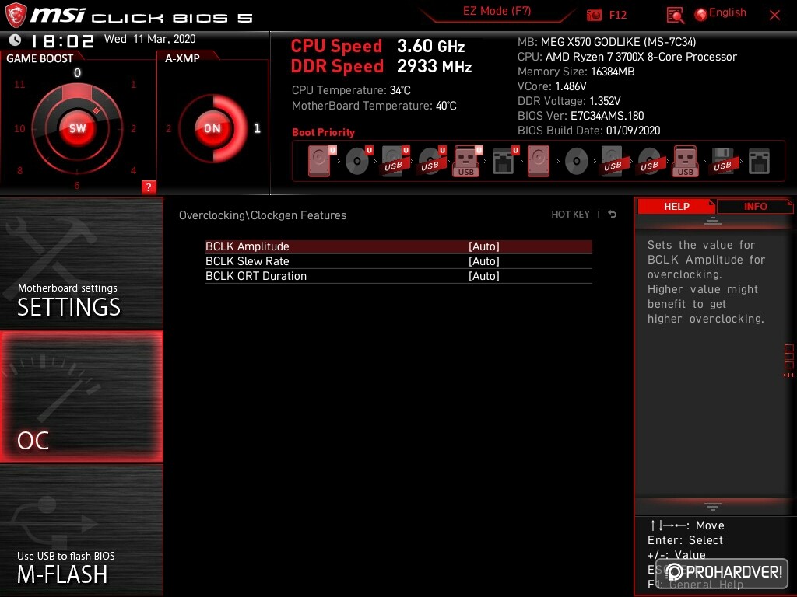Select the first UEFI hard disk boot device
Image resolution: width=797 pixels, height=597 pixels.
(321, 162)
